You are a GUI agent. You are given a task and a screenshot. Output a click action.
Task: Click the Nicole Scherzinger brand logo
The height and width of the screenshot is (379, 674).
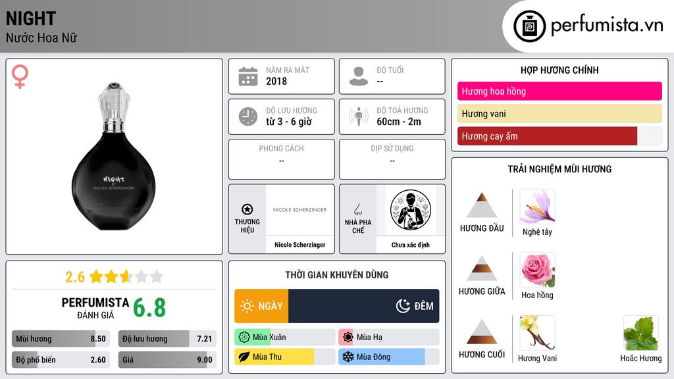pos(299,210)
